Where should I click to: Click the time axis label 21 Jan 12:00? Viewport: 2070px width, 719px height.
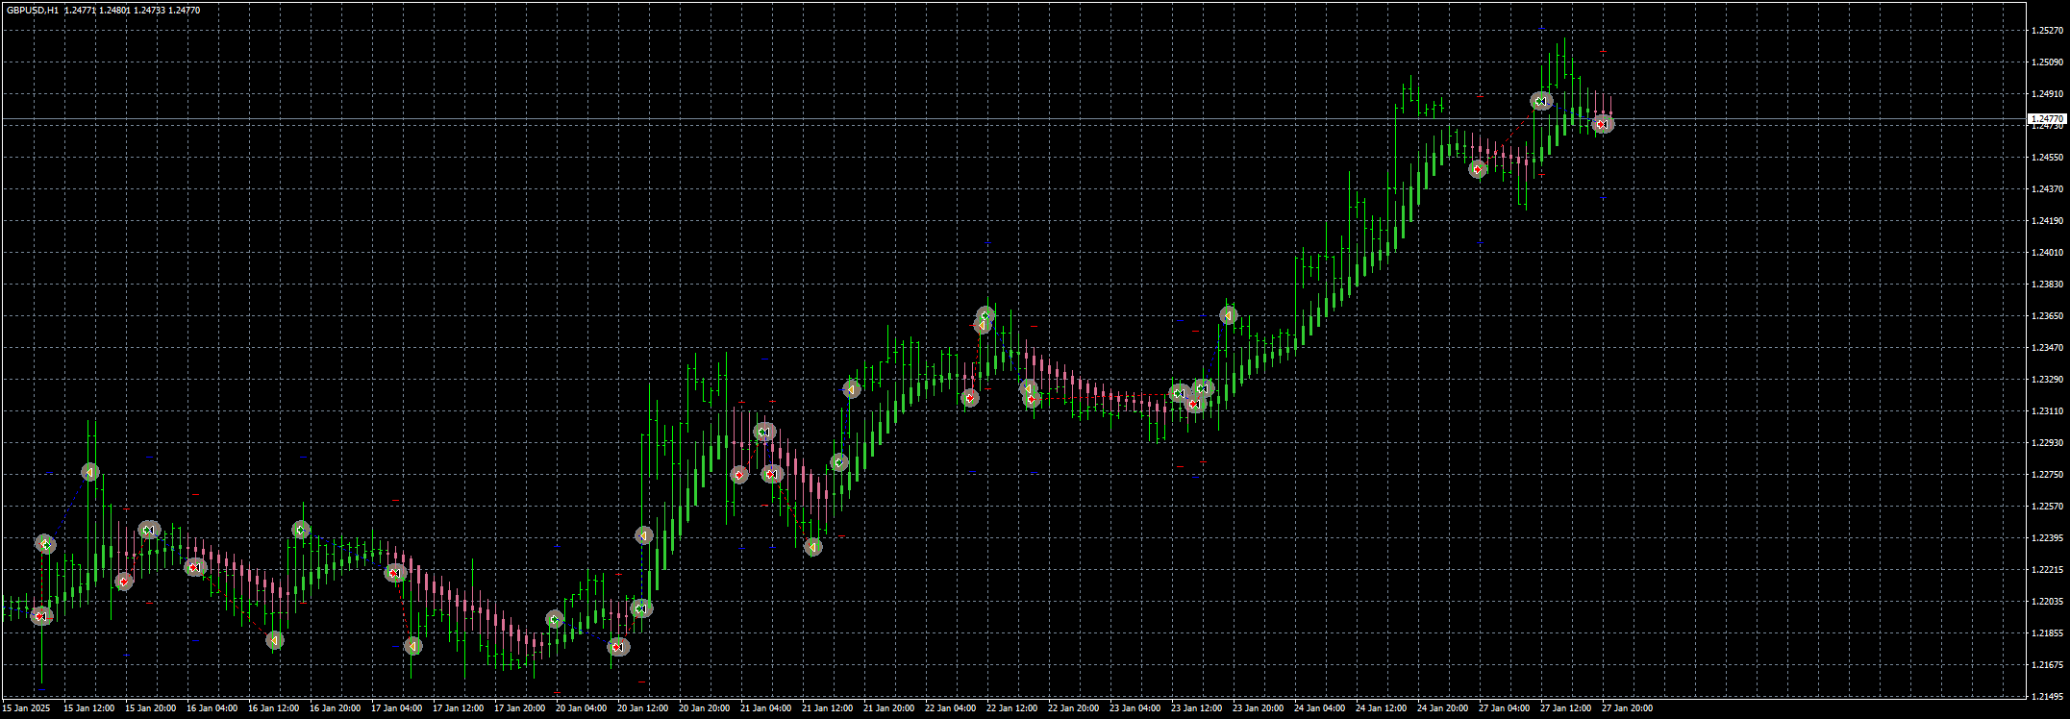tap(827, 708)
